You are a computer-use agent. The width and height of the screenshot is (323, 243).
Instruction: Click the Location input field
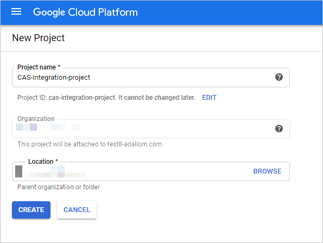(x=151, y=171)
